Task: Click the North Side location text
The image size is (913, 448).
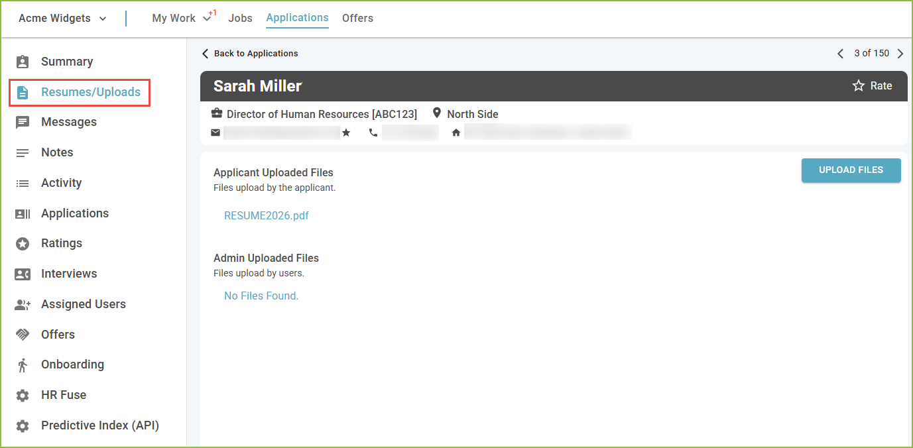Action: coord(473,114)
